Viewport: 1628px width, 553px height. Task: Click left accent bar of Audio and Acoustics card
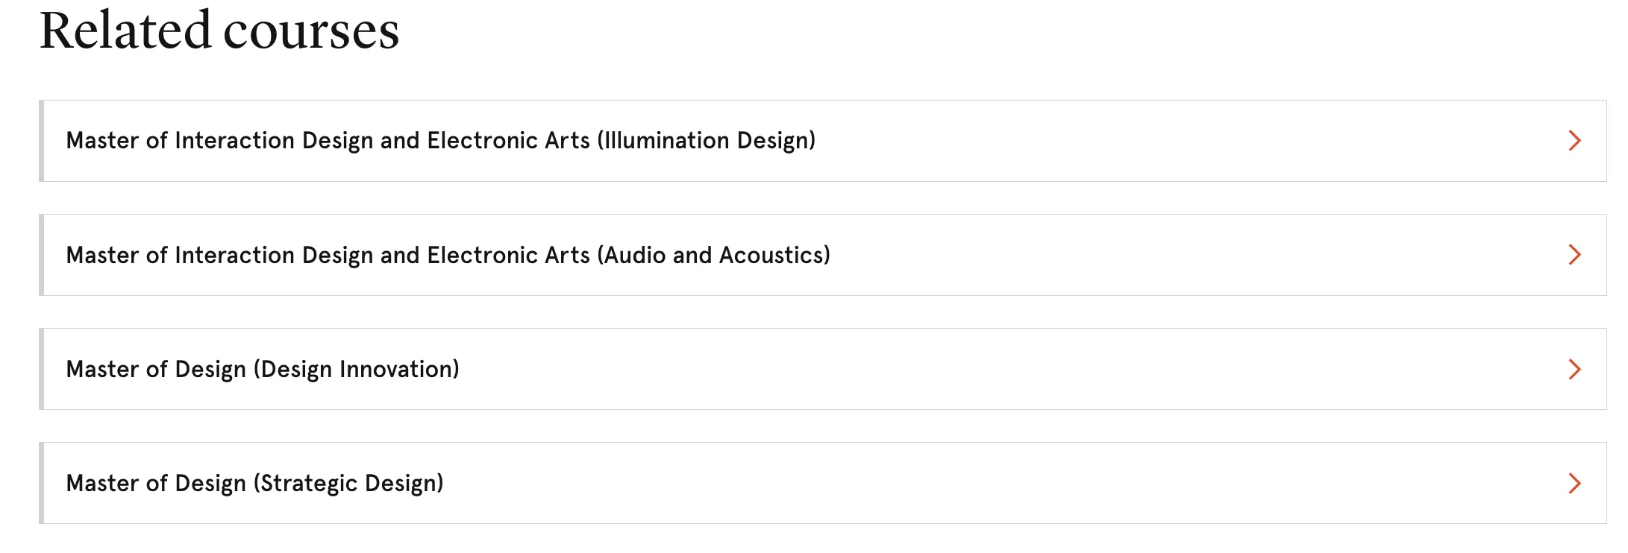click(42, 255)
